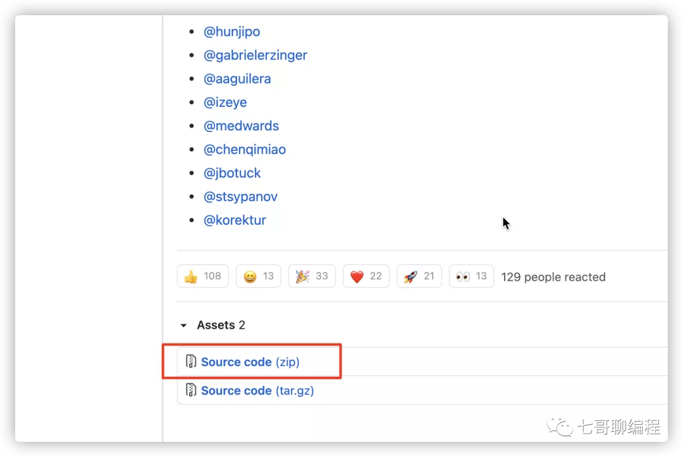This screenshot has height=457, width=683.
Task: Collapse the Assets section triangle
Action: [x=184, y=326]
